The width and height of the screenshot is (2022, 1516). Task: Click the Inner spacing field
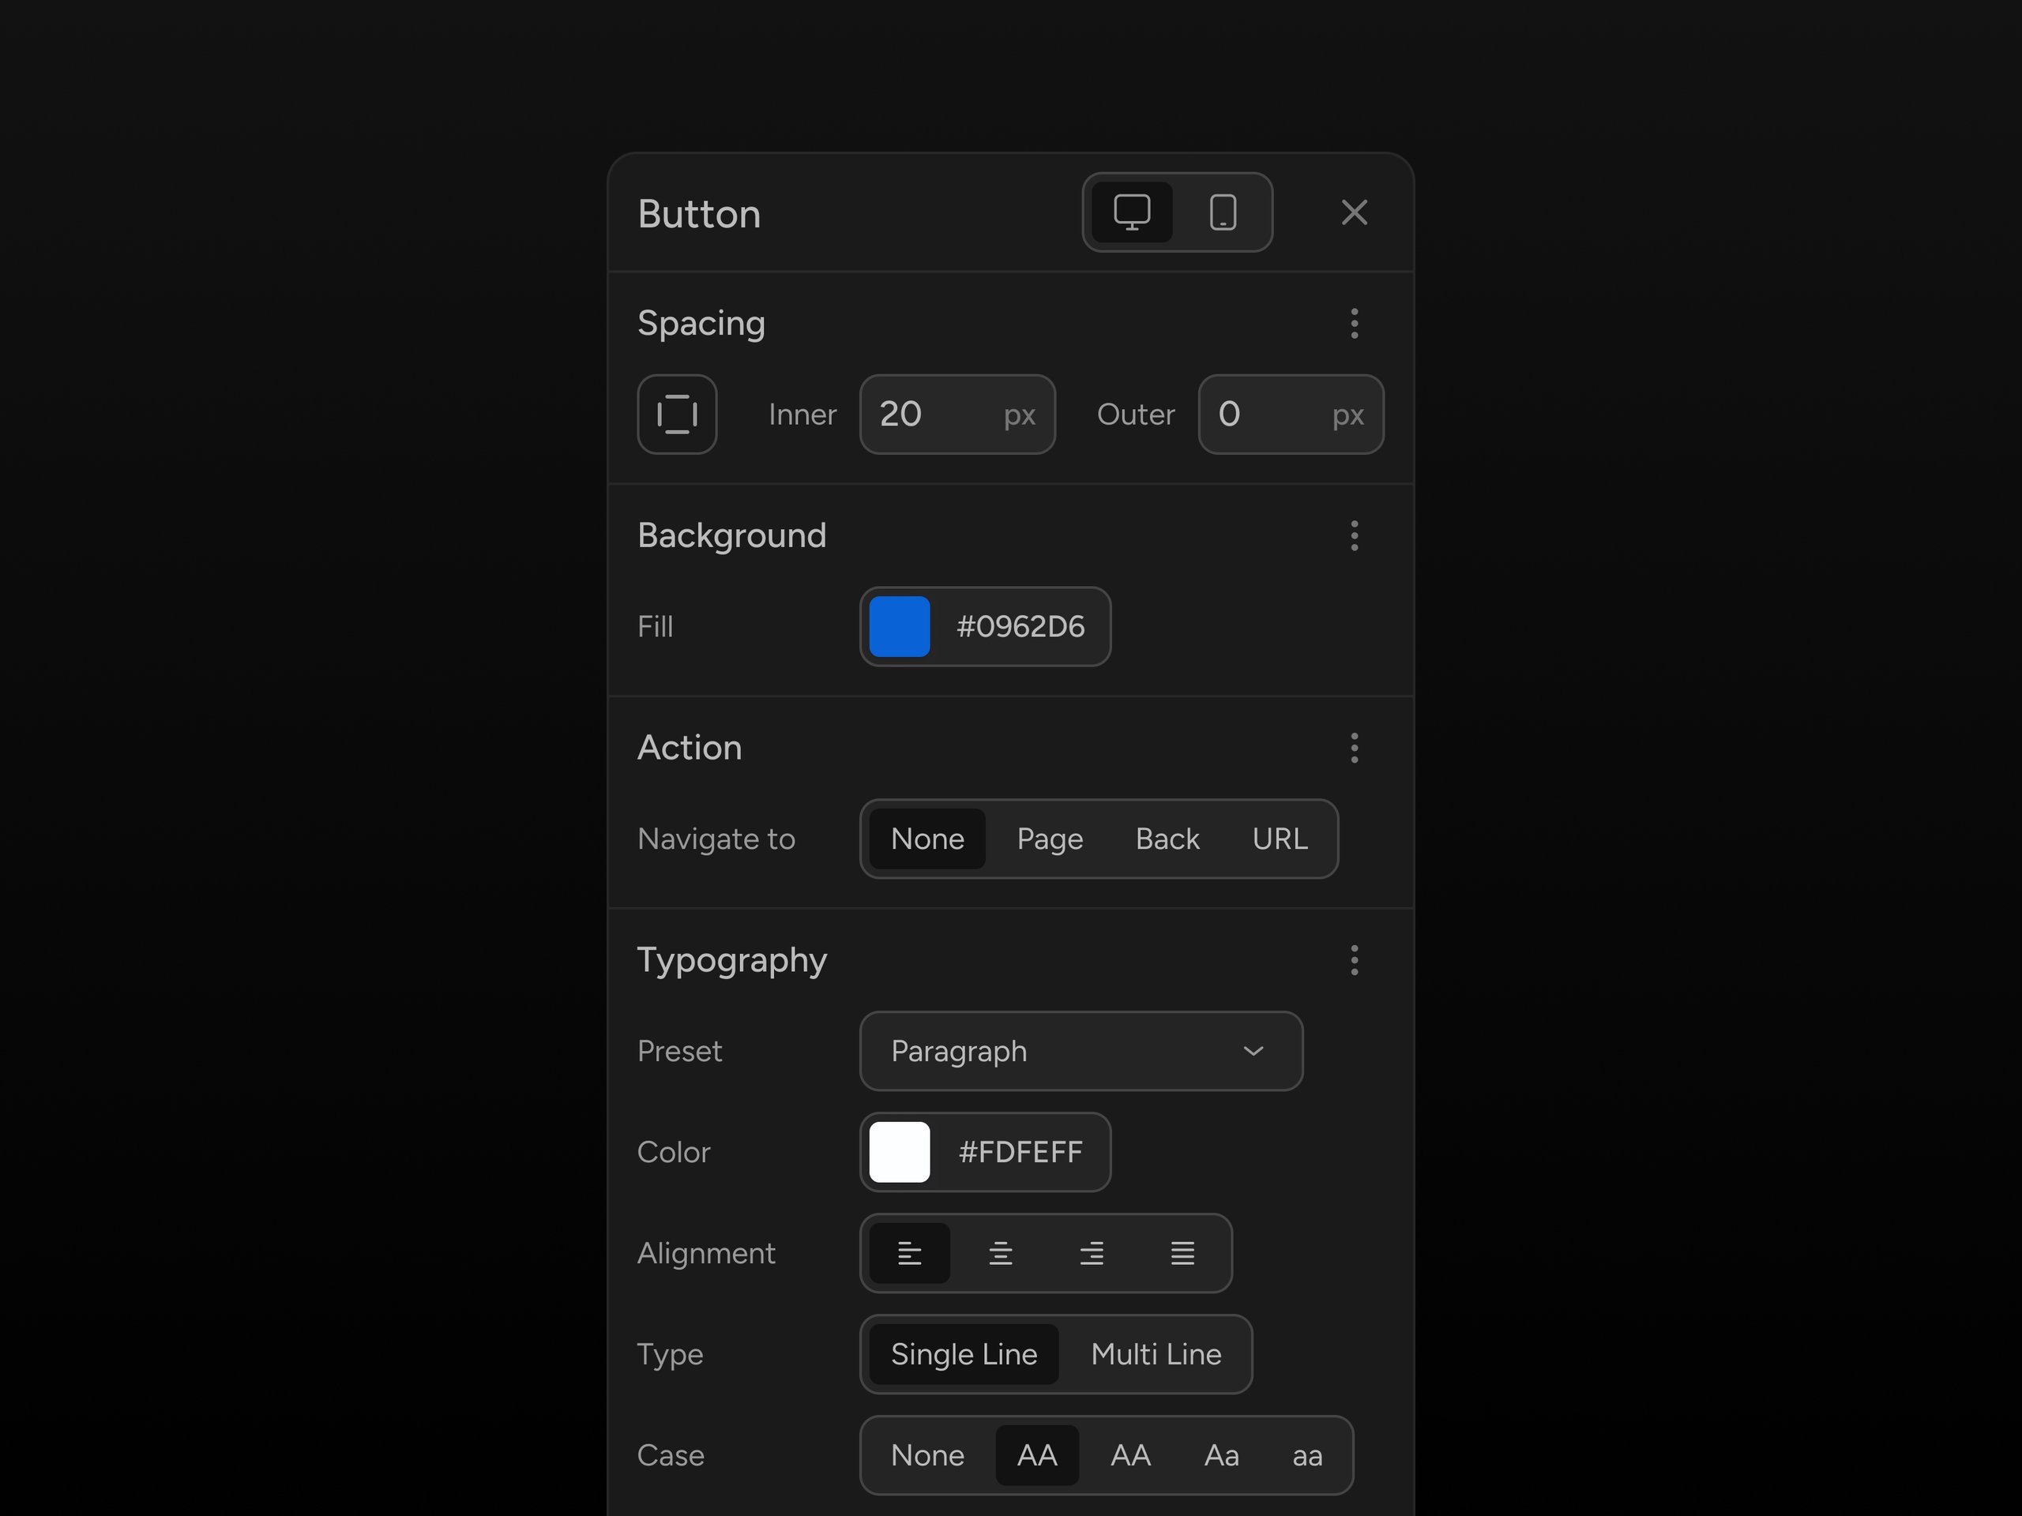click(x=958, y=414)
